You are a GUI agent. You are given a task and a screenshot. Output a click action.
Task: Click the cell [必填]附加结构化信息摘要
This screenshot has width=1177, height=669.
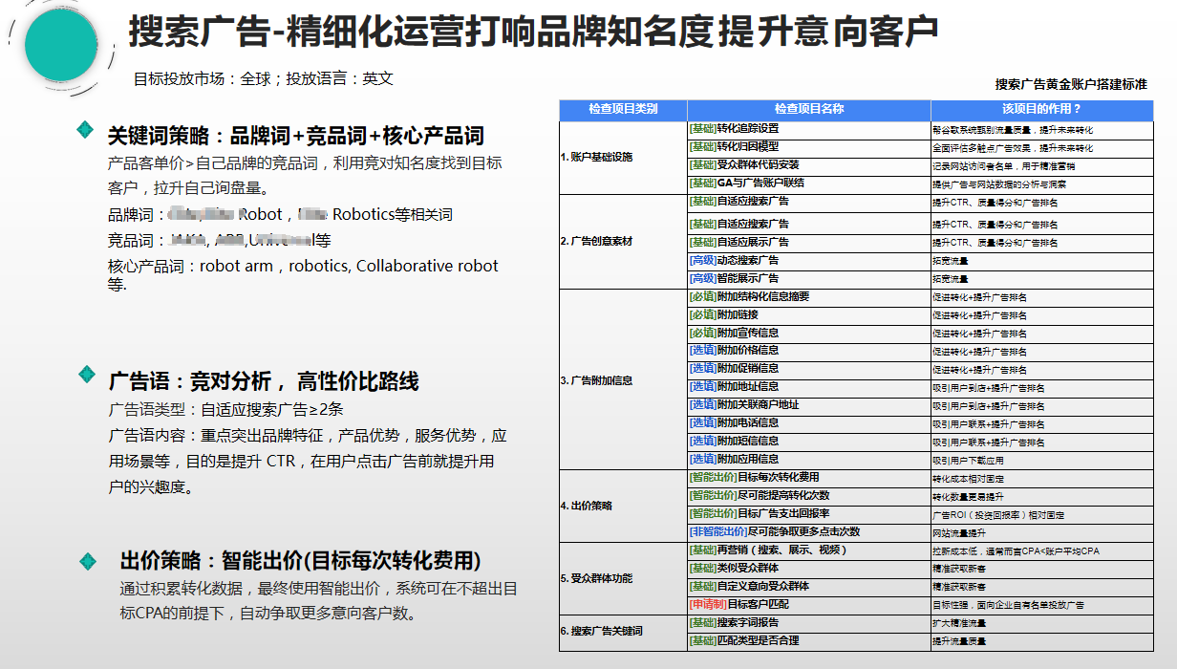809,297
